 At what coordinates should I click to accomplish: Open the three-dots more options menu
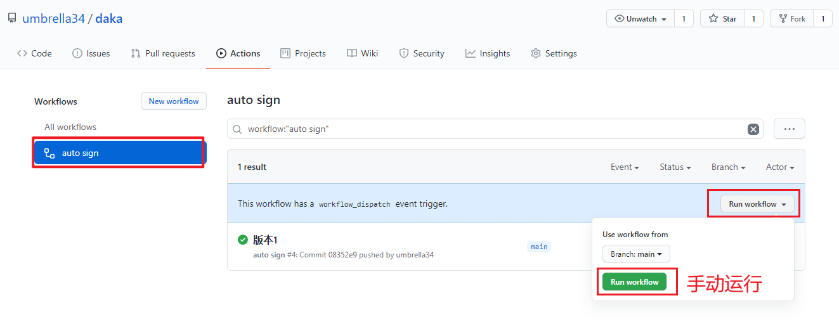(790, 129)
